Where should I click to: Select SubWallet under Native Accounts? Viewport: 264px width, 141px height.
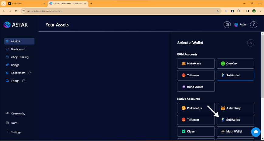pos(235,120)
